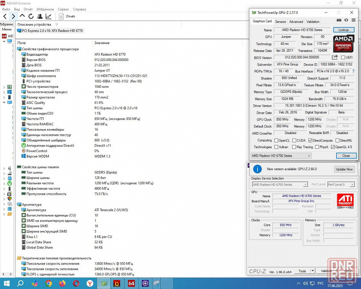The width and height of the screenshot is (361, 289).
Task: Toggle OpenCL checkbox in GPU-Z
Action: click(x=276, y=141)
